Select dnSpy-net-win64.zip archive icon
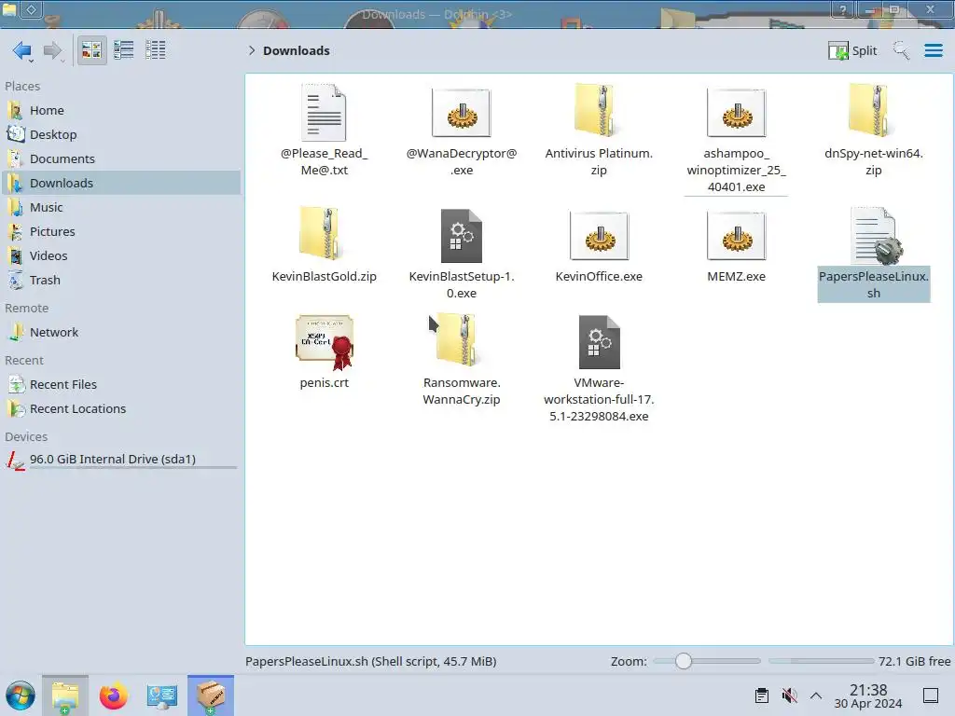 click(x=873, y=112)
